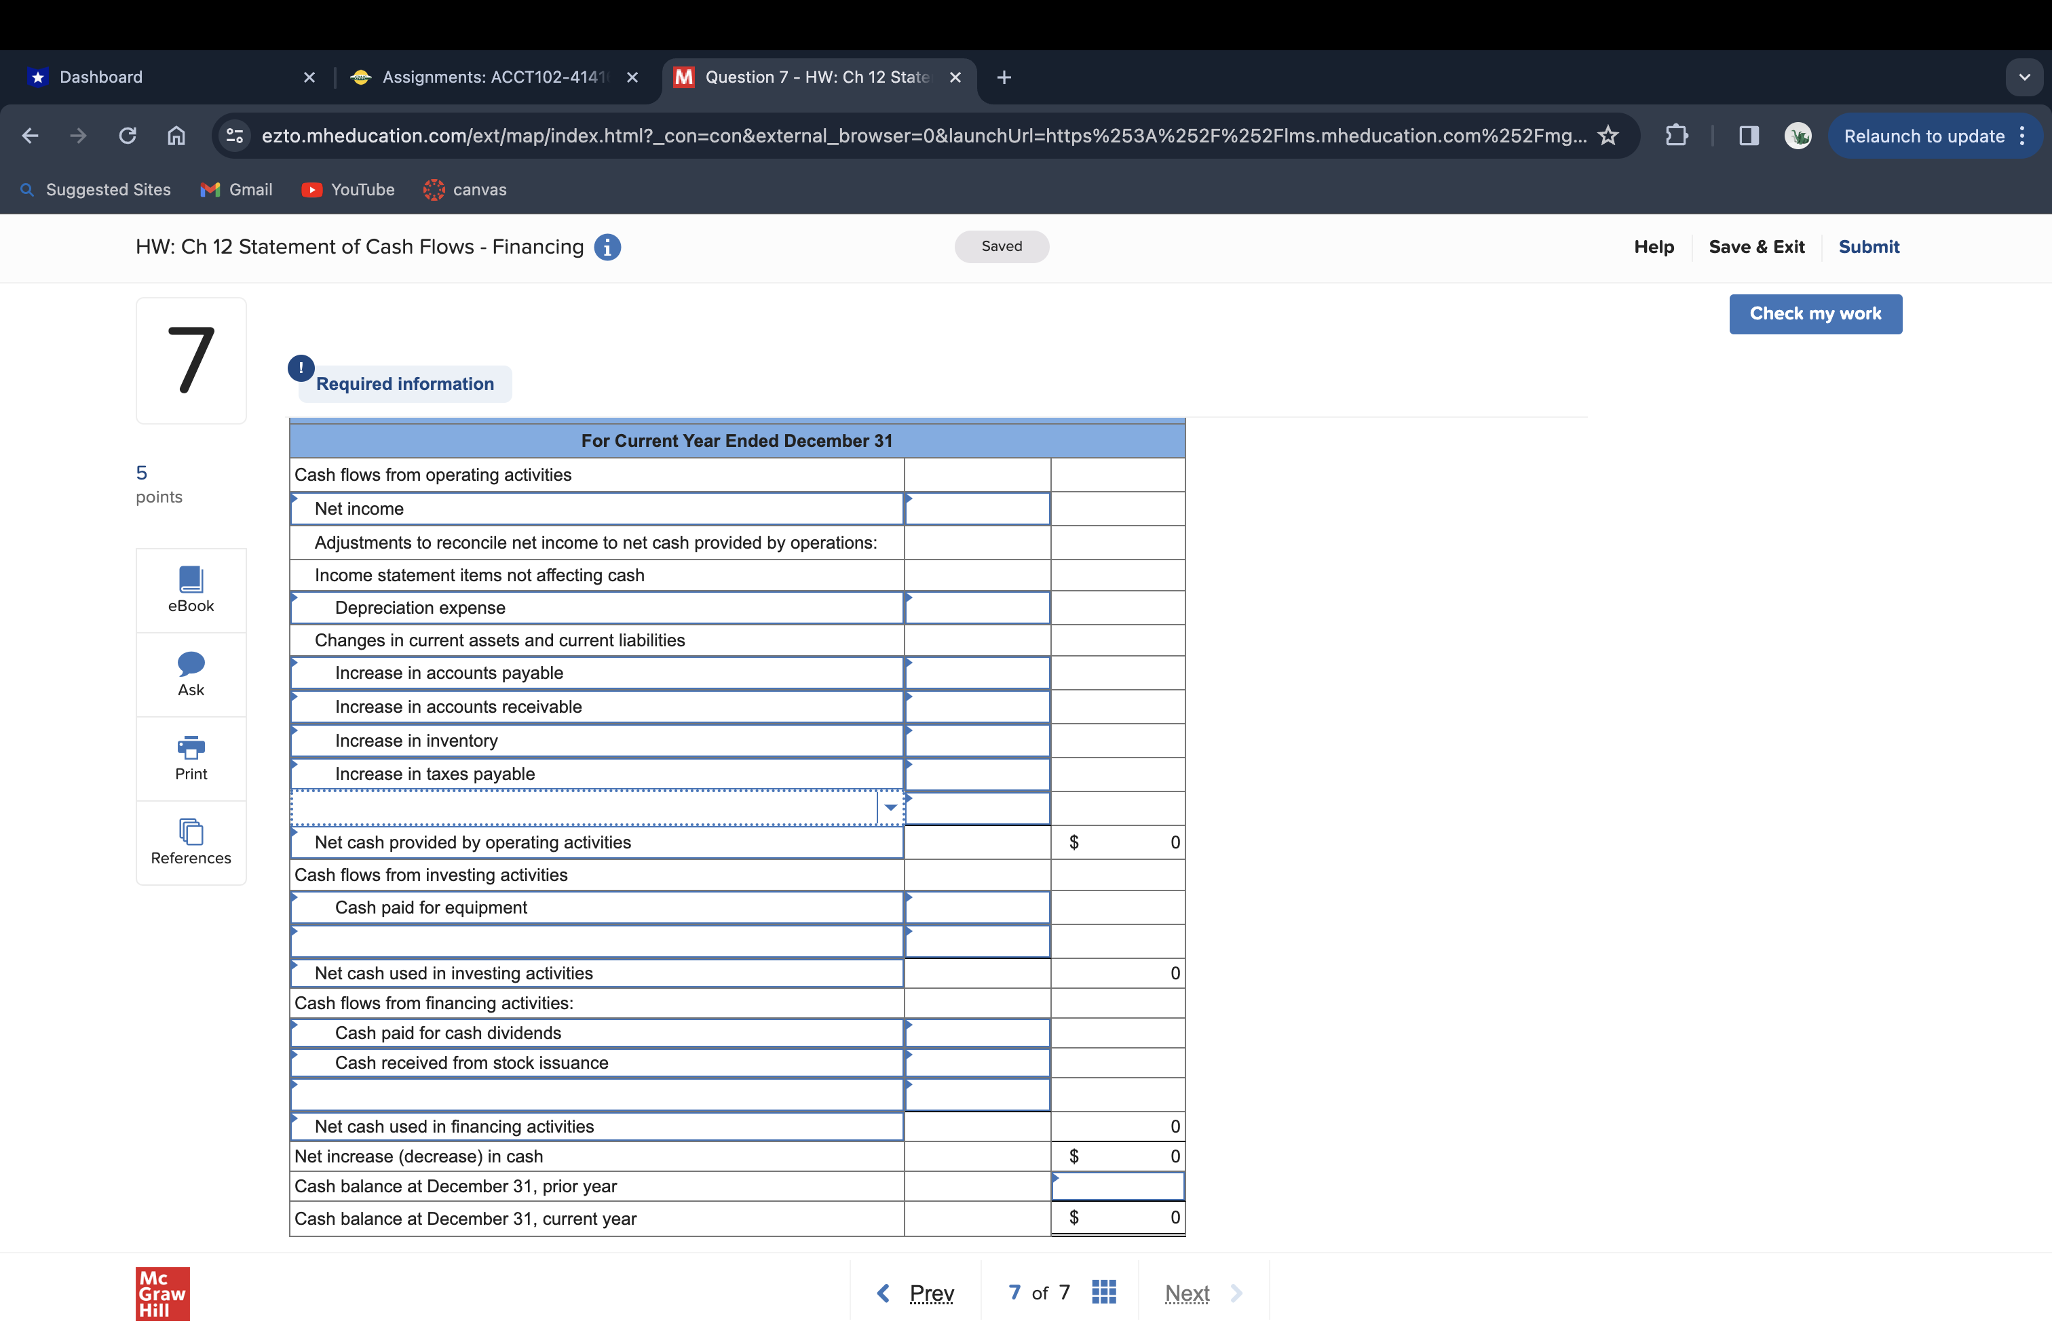Open the side panel toggle in the toolbar
Screen dimensions: 2052x1332
coord(1749,135)
